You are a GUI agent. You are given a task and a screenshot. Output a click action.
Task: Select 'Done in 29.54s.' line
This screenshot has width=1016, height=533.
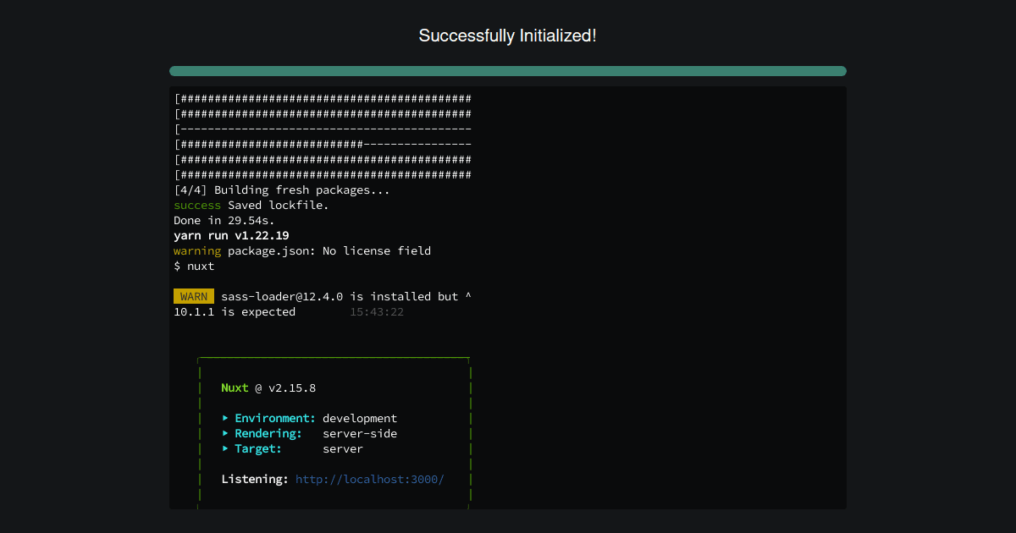(x=224, y=220)
